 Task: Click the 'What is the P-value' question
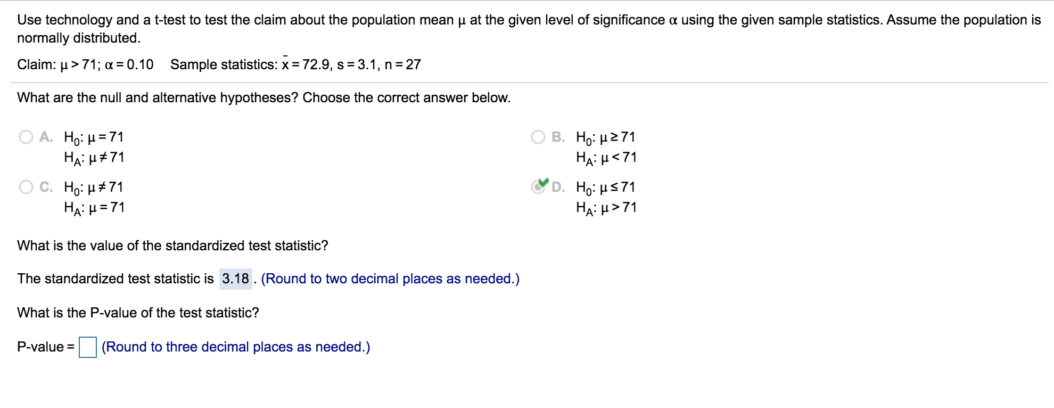(138, 313)
